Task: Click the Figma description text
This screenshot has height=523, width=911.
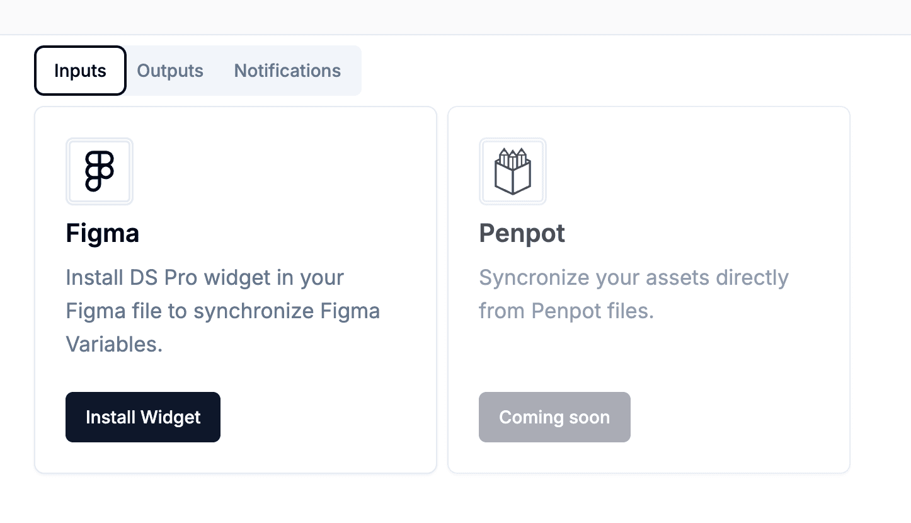Action: (x=222, y=310)
